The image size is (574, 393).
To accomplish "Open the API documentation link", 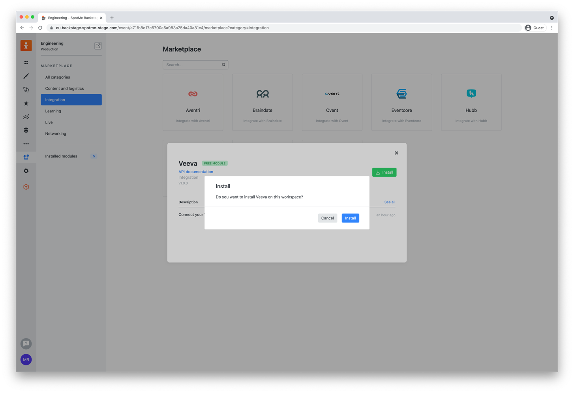I will pyautogui.click(x=196, y=172).
